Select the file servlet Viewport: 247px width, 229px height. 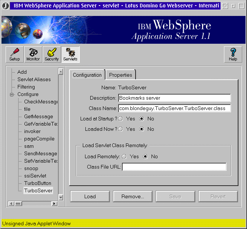pos(27,109)
